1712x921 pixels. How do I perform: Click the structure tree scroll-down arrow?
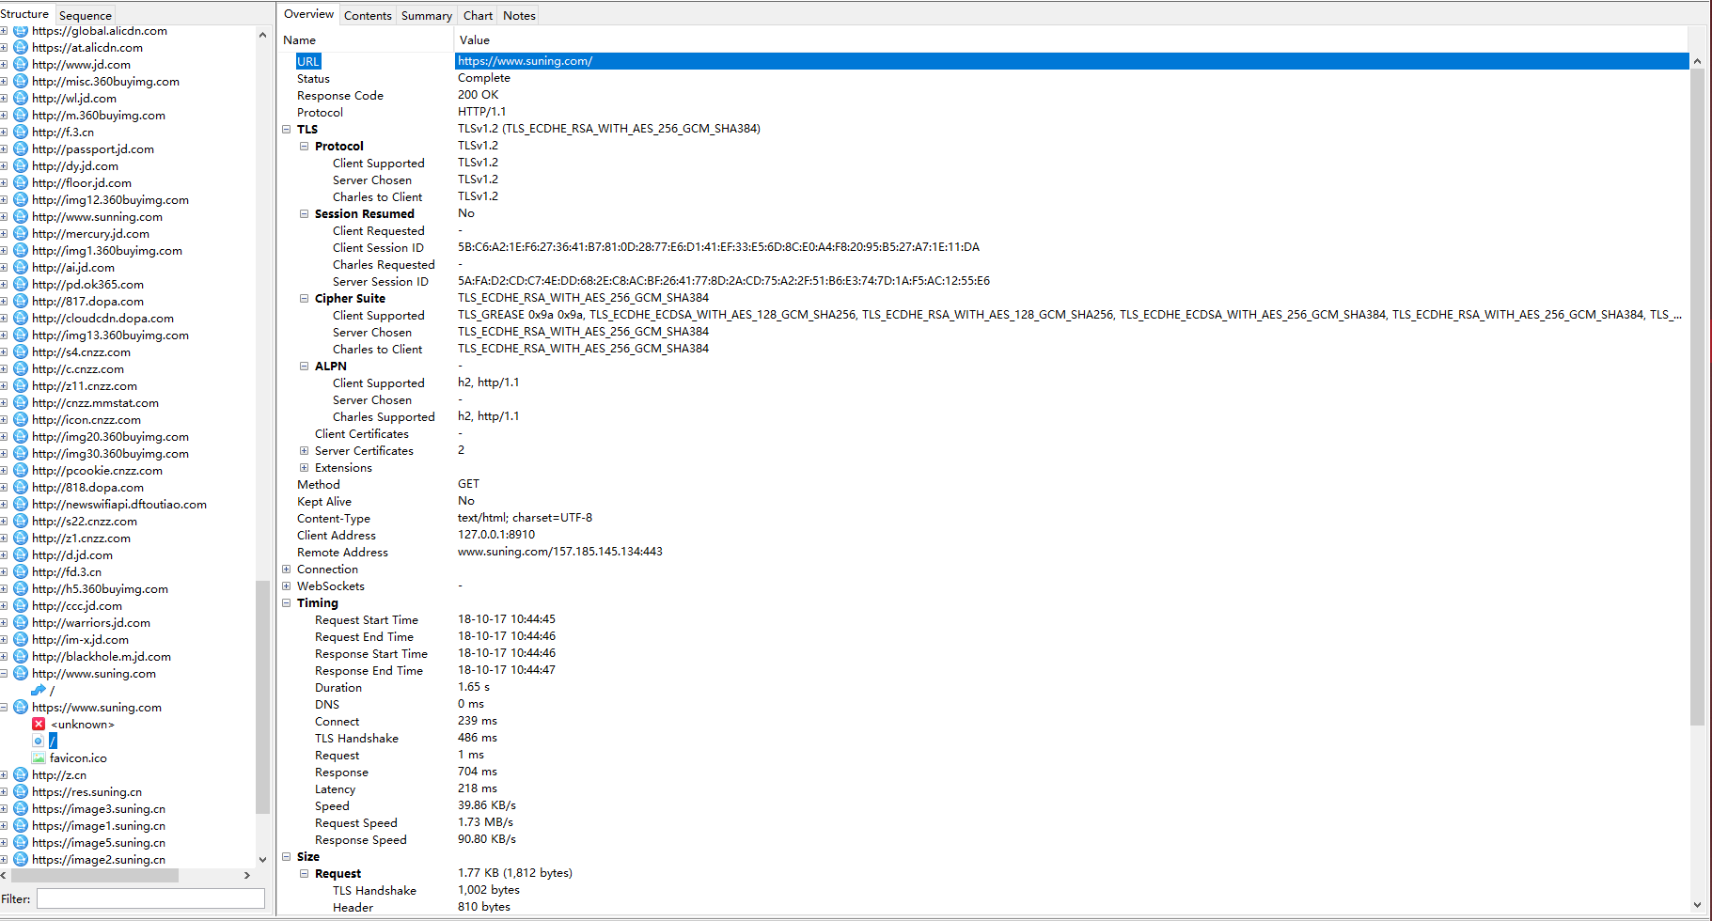(262, 859)
